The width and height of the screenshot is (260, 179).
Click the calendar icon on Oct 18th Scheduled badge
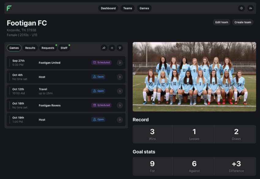coord(95,105)
